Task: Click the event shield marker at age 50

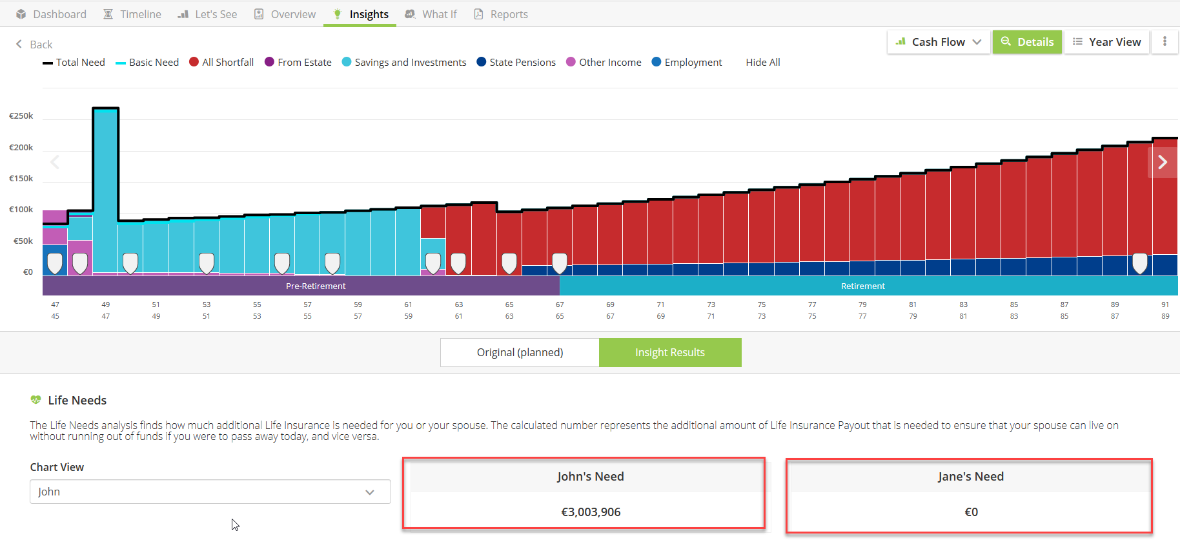Action: click(x=130, y=263)
